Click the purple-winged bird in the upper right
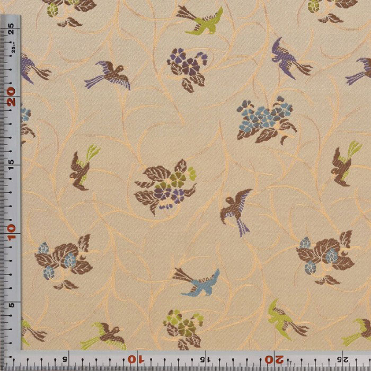 click(x=289, y=59)
